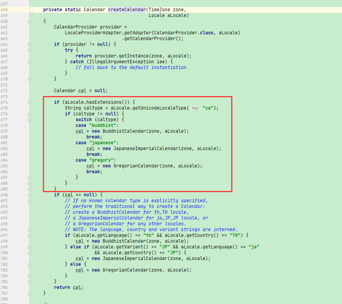Click the "buddhist" case label
This screenshot has width=342, height=304.
pyautogui.click(x=103, y=125)
